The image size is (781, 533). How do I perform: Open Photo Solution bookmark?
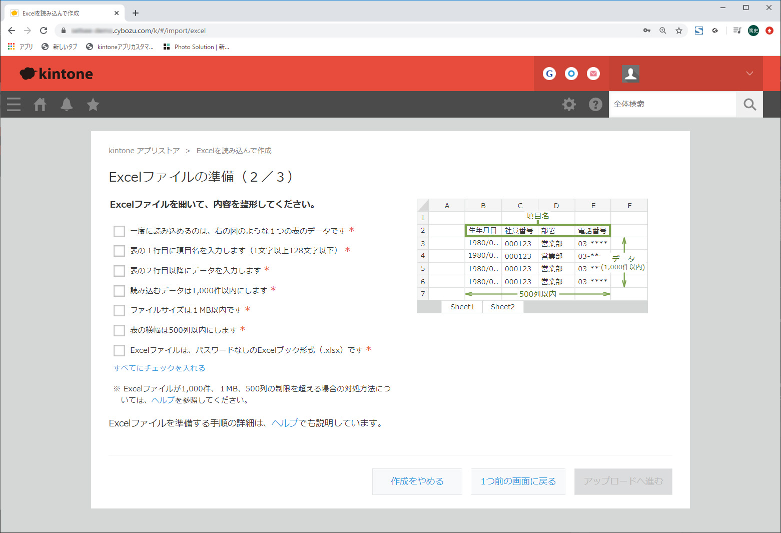click(196, 47)
